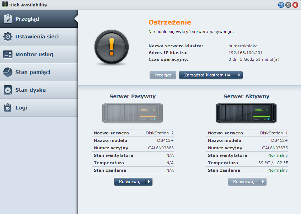Viewport: 301px width, 214px height.
Task: Click the Stan pamięci pie chart icon
Action: 8,72
